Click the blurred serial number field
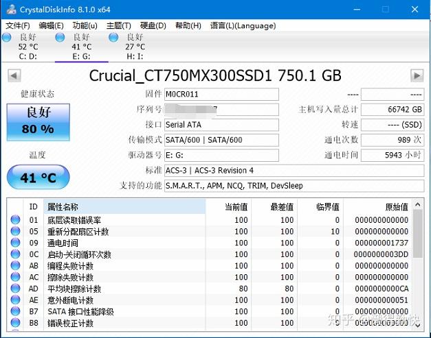The width and height of the screenshot is (431, 338). pos(221,110)
